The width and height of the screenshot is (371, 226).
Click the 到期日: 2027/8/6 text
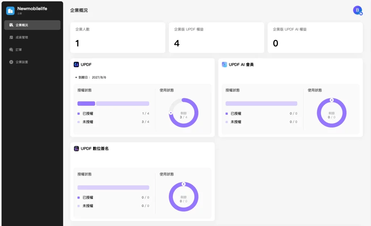point(92,77)
